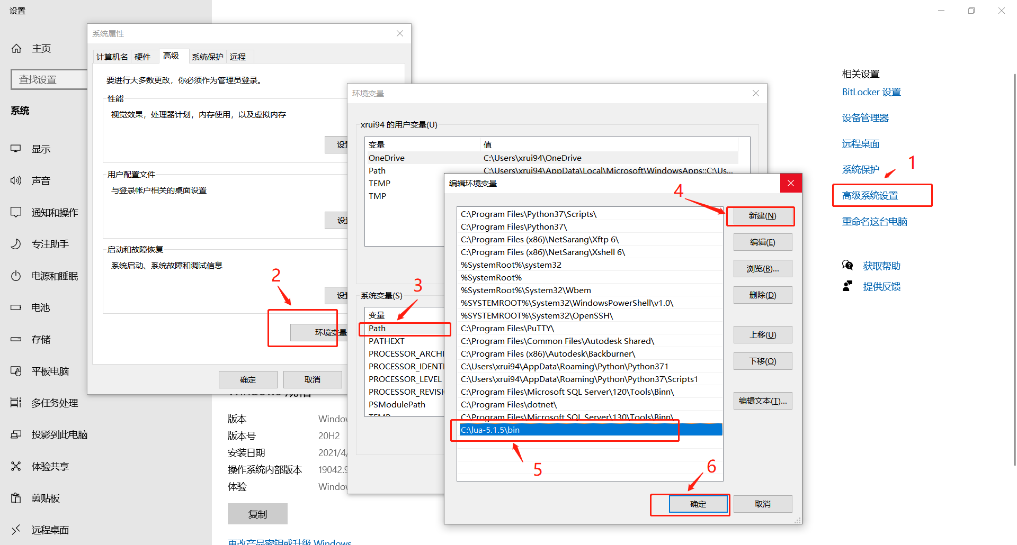The image size is (1017, 545).
Task: Open 存储 settings in sidebar
Action: [x=41, y=339]
